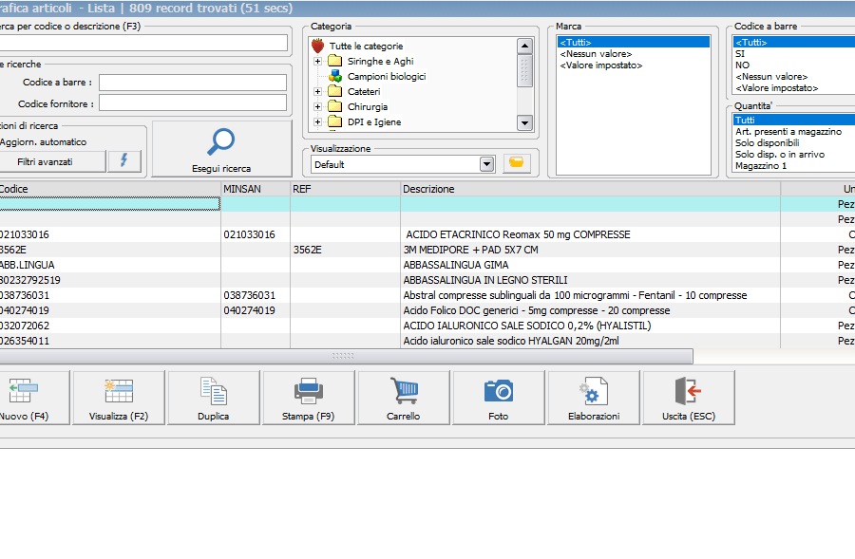Screen dimensions: 855x559
Task: Sort by the Descrizione column header
Action: pyautogui.click(x=428, y=189)
